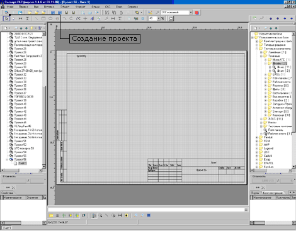
Task: Click right tree horizontal scrollbar
Action: [271, 171]
